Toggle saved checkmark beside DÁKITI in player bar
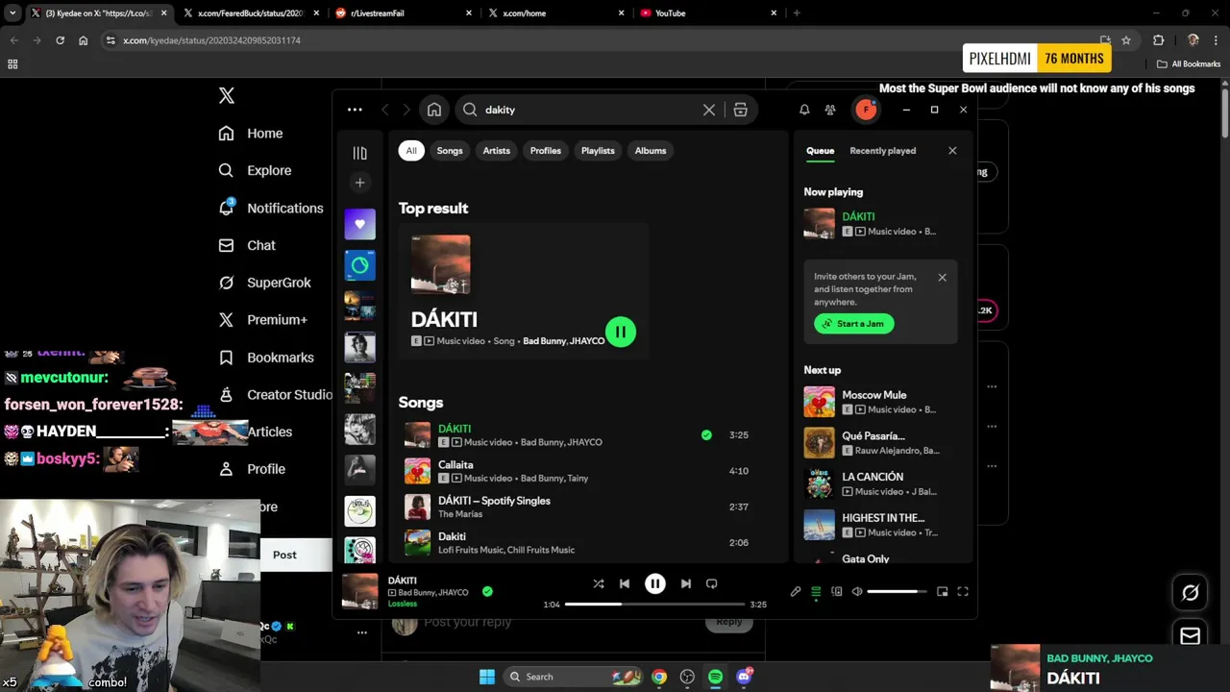The height and width of the screenshot is (692, 1230). [x=487, y=592]
